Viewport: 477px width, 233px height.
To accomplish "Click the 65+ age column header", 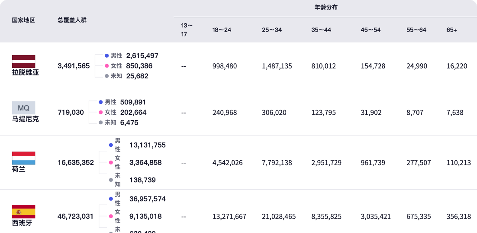I will (452, 30).
